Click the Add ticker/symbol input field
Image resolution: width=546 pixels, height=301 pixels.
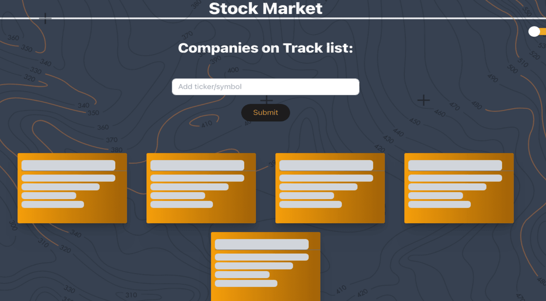point(265,87)
